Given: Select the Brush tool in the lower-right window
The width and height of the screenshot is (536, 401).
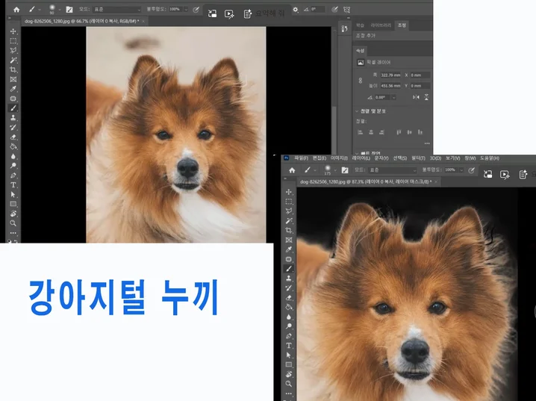Looking at the screenshot, I should click(x=289, y=269).
